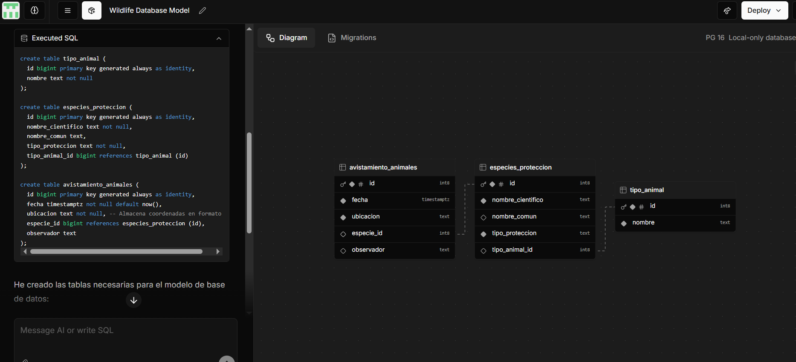The height and width of the screenshot is (362, 796).
Task: Toggle the hamburger sidebar menu
Action: [x=67, y=10]
